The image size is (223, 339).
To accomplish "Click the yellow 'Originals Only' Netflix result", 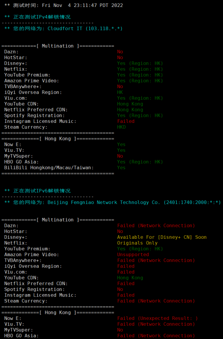I will tap(137, 243).
